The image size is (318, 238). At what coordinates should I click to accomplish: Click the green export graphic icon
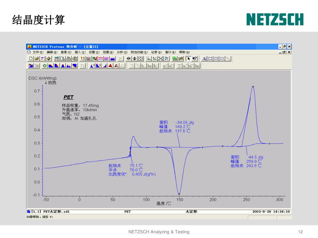point(175,59)
